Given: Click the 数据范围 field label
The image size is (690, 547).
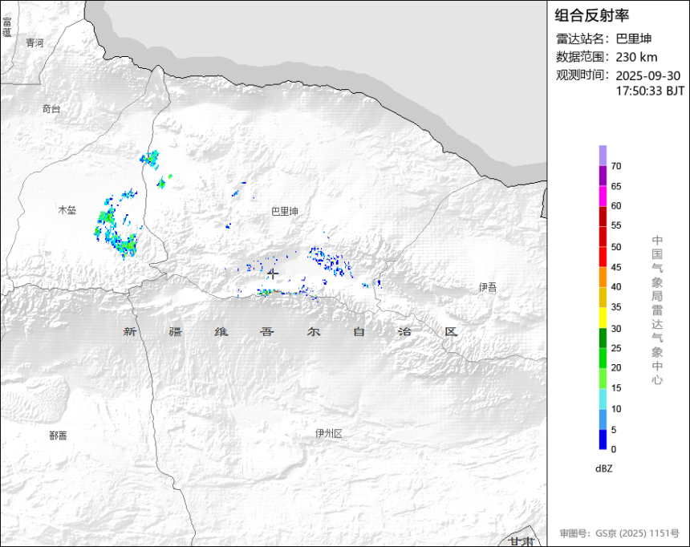Looking at the screenshot, I should pyautogui.click(x=582, y=57).
